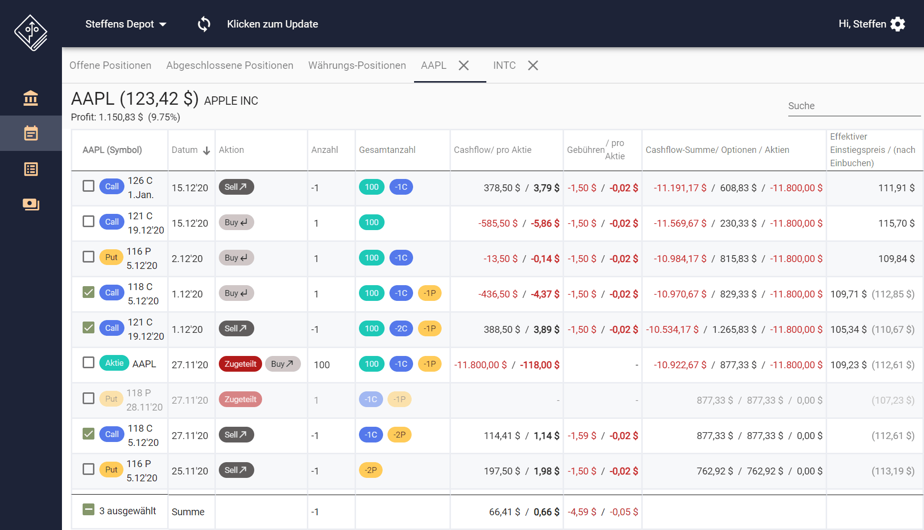The height and width of the screenshot is (530, 924).
Task: Click 'Hi, Steffen' user greeting
Action: click(862, 24)
